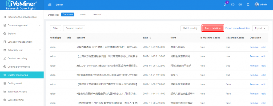Viewport: 273px width, 106px height.
Task: Click the admin user avatar
Action: pyautogui.click(x=256, y=5)
